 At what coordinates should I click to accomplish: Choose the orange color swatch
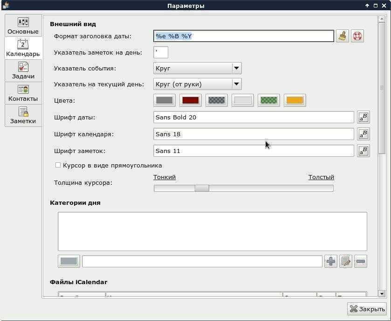point(295,100)
